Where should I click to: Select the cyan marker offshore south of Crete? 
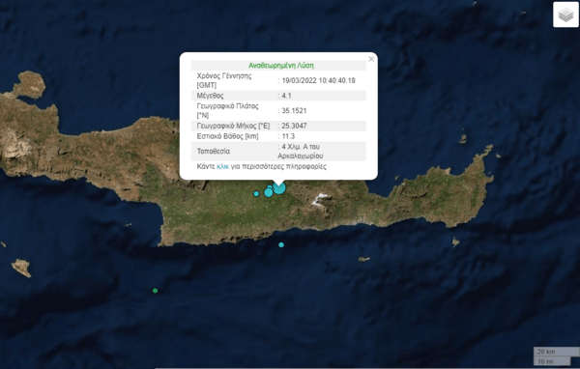click(281, 244)
